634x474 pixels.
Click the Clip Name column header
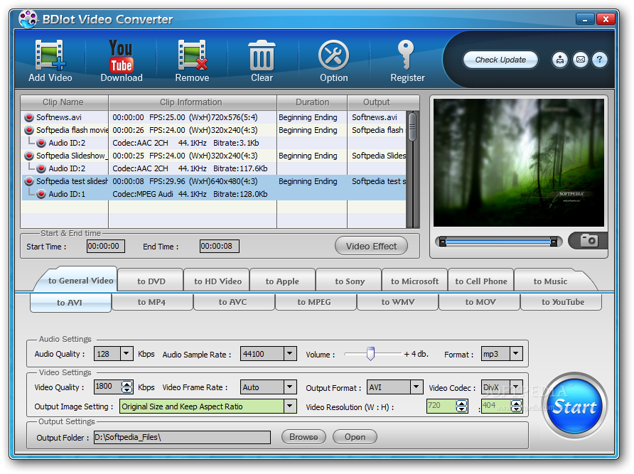tap(64, 103)
